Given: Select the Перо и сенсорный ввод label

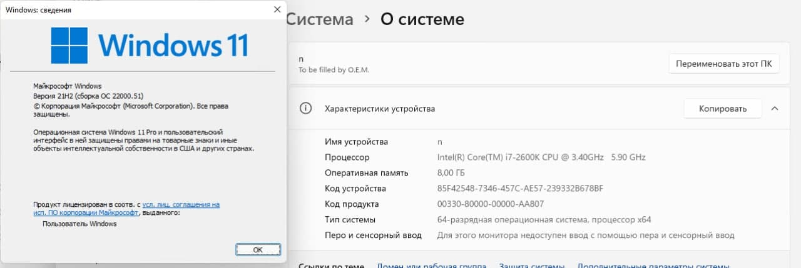Looking at the screenshot, I should 373,236.
